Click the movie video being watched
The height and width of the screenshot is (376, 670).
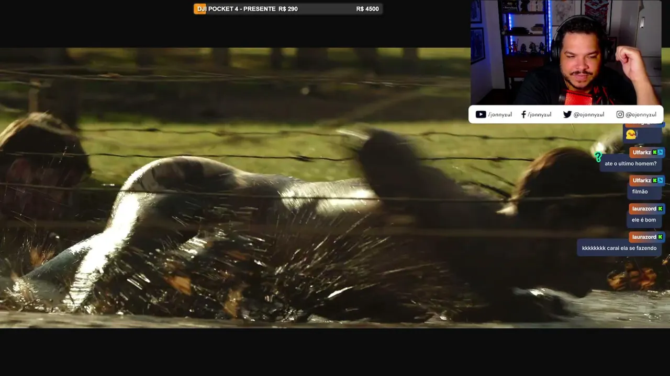coord(335,188)
